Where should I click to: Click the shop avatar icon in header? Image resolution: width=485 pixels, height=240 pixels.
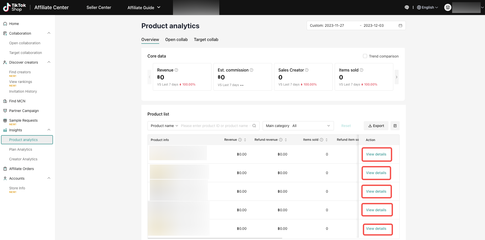(448, 7)
